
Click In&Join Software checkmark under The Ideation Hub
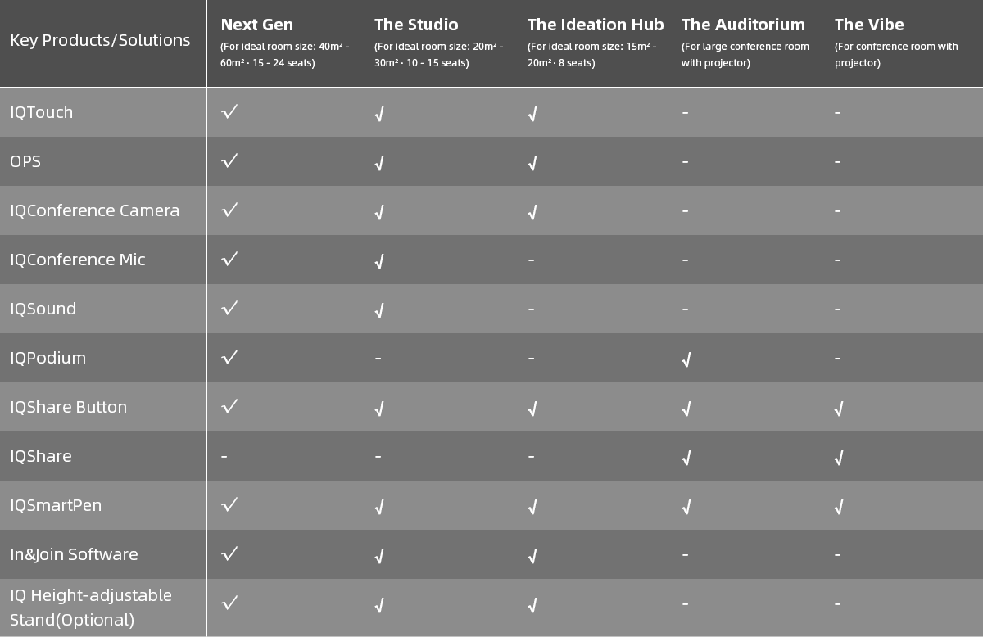pos(532,556)
